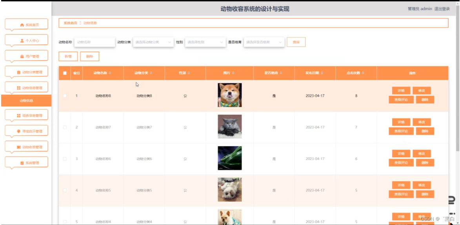Screen dimensions: 460x225
Task: Sort by the 点击次数 column arrows
Action: tap(363, 73)
